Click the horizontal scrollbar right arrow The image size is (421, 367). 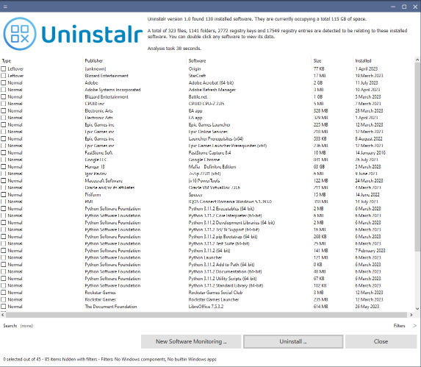coord(411,315)
